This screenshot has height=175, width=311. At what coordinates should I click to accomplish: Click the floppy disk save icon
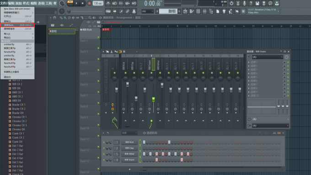click(x=257, y=3)
